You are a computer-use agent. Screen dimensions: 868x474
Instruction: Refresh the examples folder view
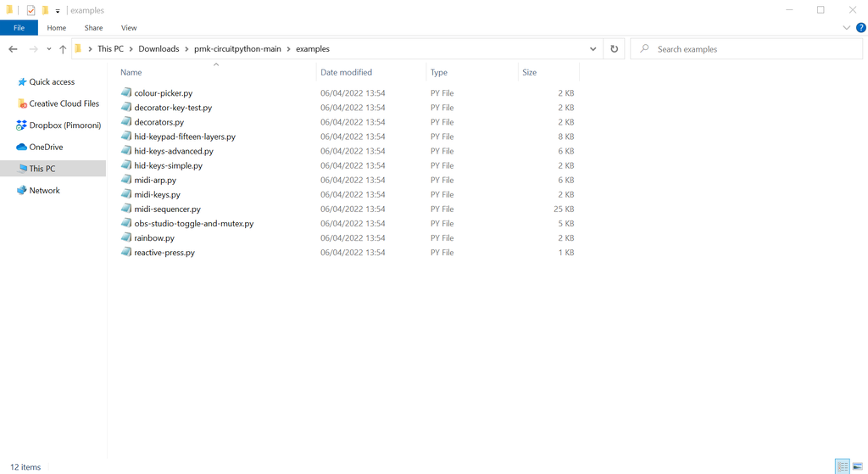pyautogui.click(x=615, y=49)
